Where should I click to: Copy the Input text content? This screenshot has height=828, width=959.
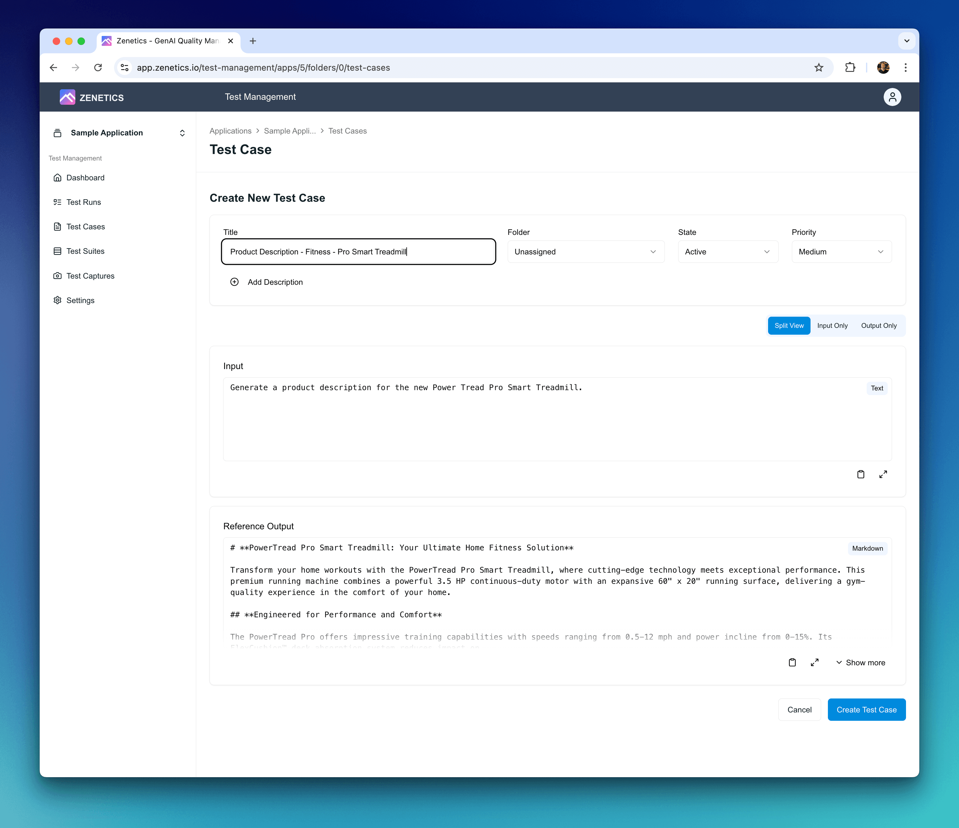click(861, 474)
